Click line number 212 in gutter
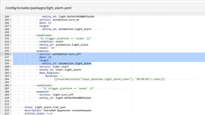Image resolution: width=205 pixels, height=115 pixels. pyautogui.click(x=7, y=104)
